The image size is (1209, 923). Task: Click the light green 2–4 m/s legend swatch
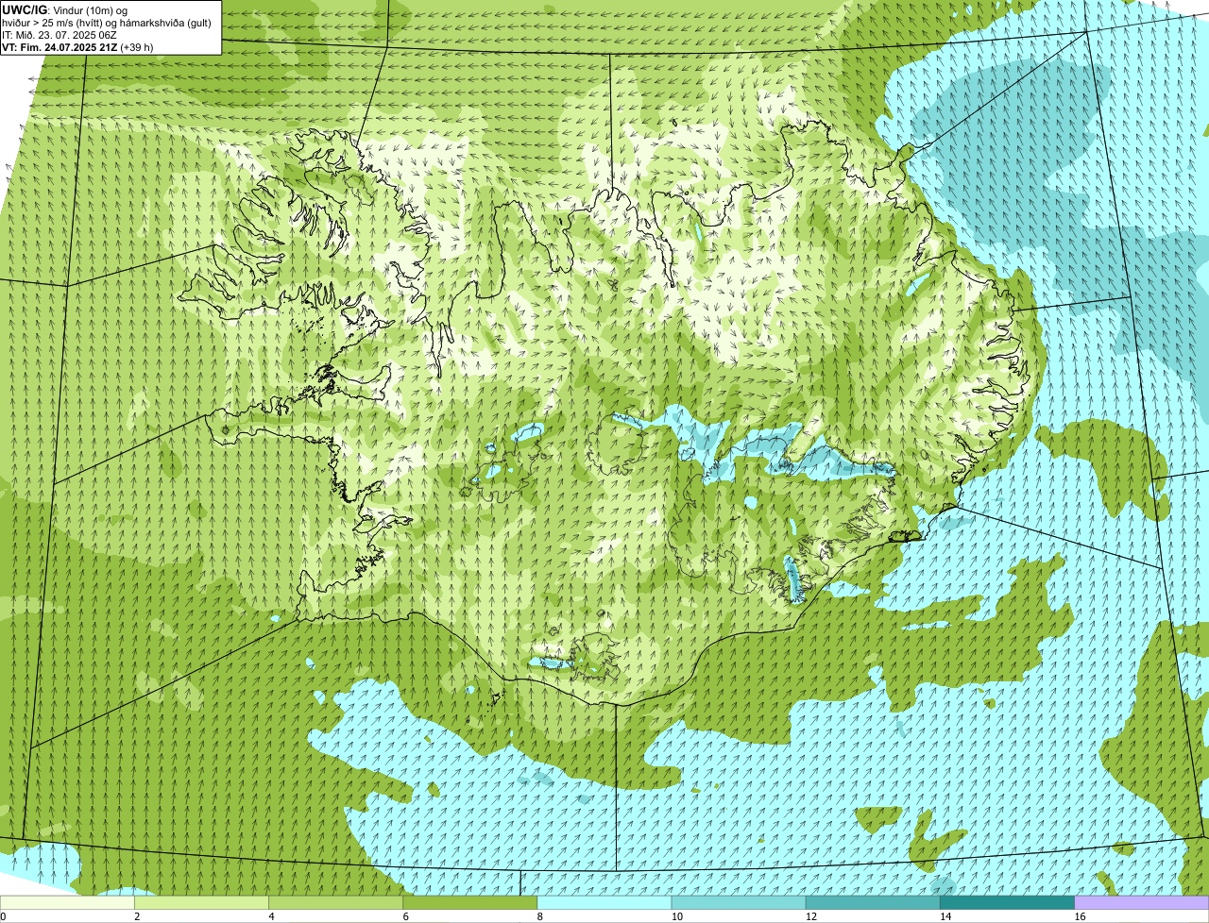[x=201, y=902]
